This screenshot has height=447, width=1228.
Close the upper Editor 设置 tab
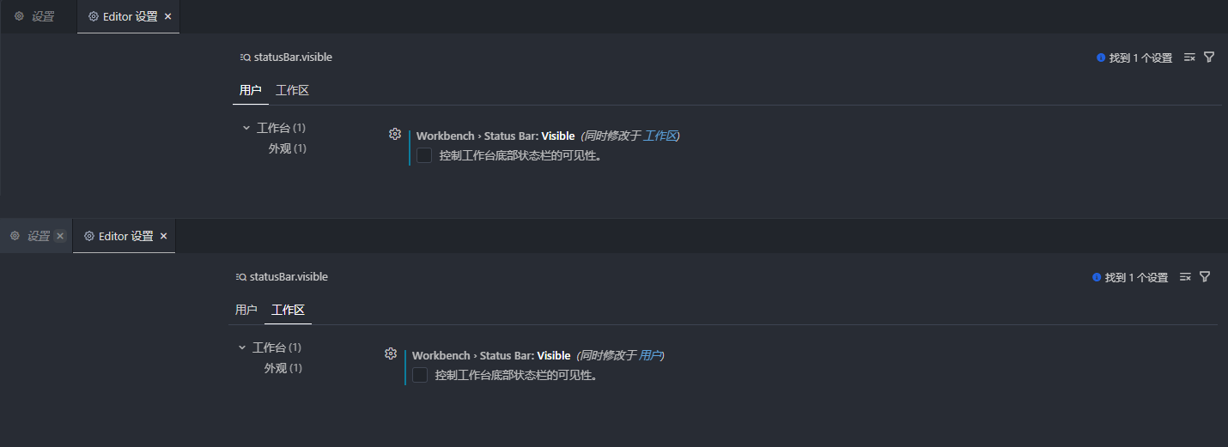(x=167, y=16)
